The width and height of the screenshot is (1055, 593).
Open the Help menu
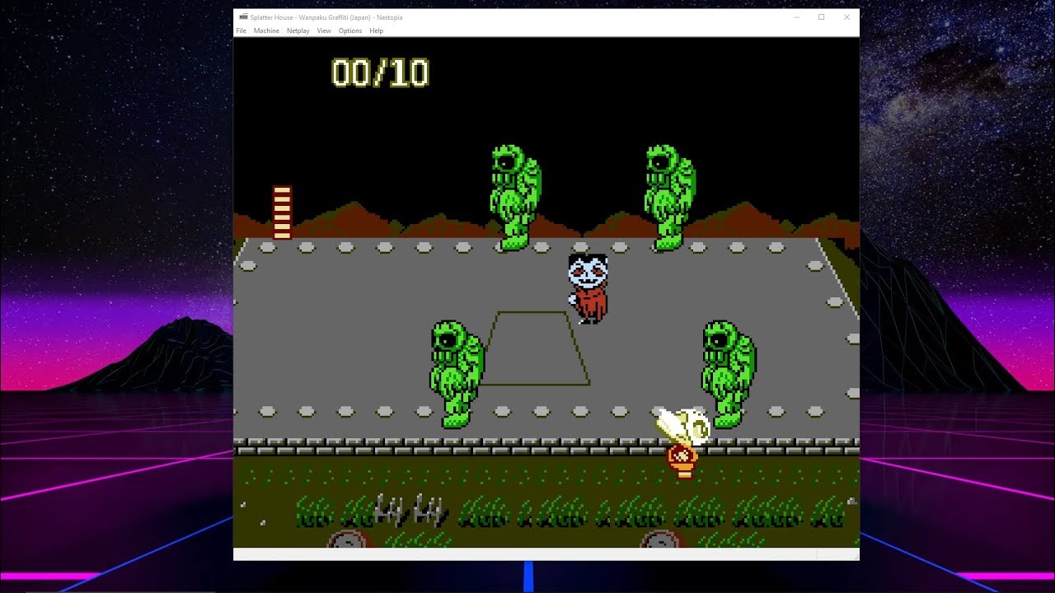(376, 30)
